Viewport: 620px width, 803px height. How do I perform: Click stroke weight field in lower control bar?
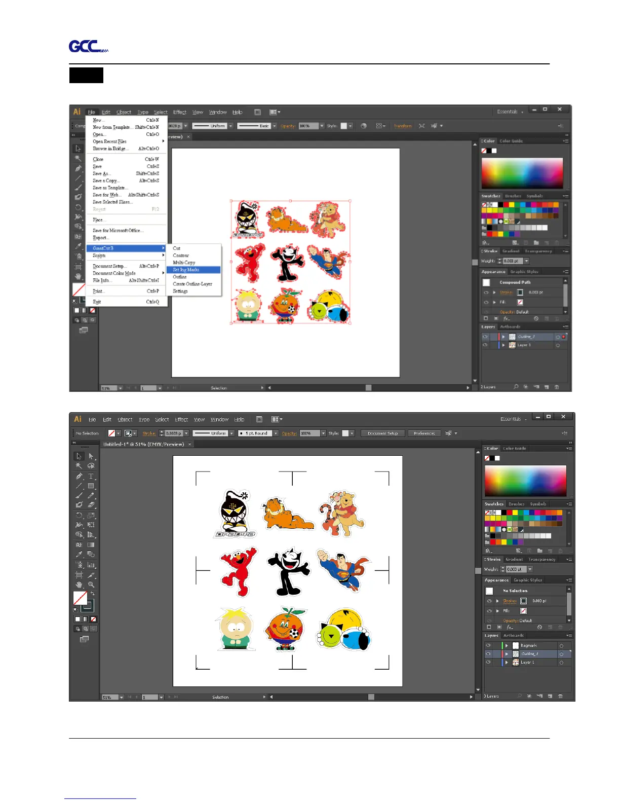click(174, 433)
